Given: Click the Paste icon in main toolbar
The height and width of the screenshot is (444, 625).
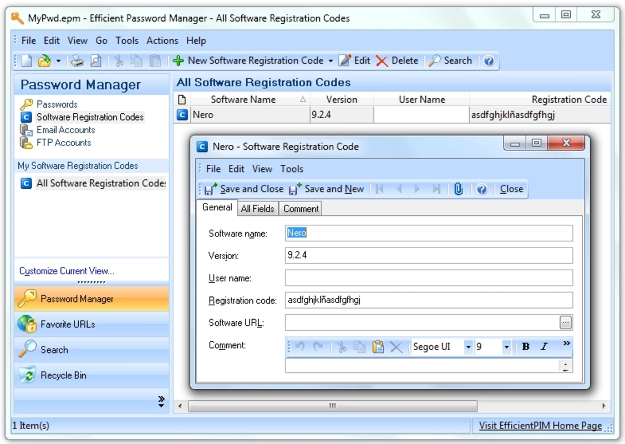Looking at the screenshot, I should point(155,60).
